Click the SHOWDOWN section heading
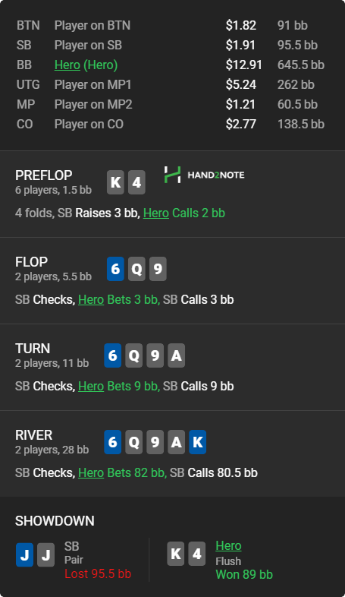This screenshot has height=597, width=345. (x=55, y=521)
